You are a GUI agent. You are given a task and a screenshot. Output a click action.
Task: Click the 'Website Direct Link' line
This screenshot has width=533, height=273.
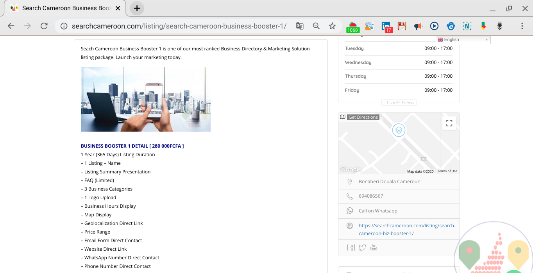(x=104, y=249)
